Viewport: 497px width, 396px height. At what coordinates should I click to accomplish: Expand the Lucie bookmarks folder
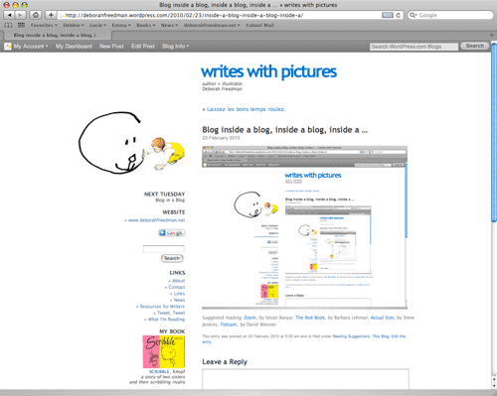pos(97,25)
